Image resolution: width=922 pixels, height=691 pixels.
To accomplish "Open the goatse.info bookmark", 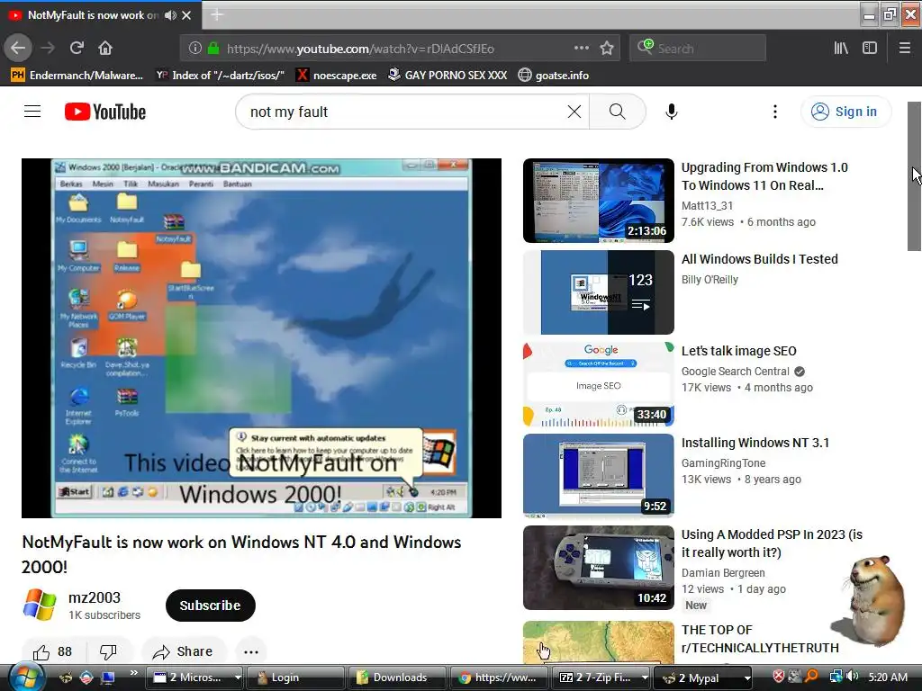I will pyautogui.click(x=554, y=76).
